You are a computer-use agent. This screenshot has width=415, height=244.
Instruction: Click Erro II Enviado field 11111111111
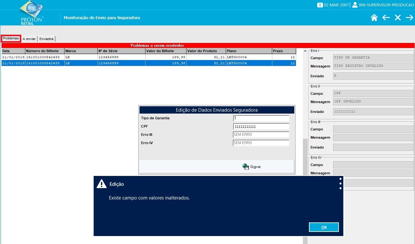[373, 112]
